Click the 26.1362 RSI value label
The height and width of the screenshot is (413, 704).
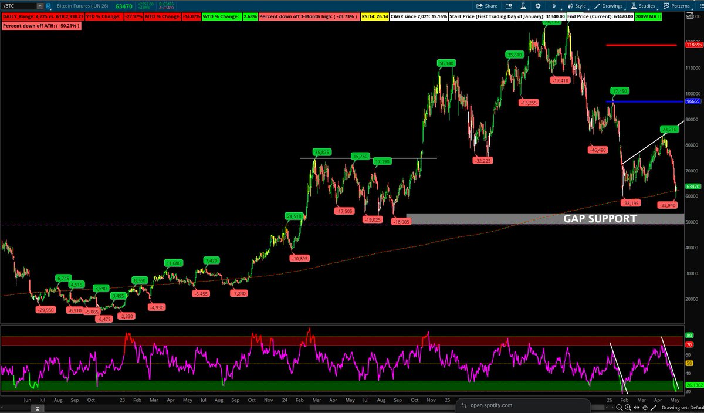tap(693, 387)
